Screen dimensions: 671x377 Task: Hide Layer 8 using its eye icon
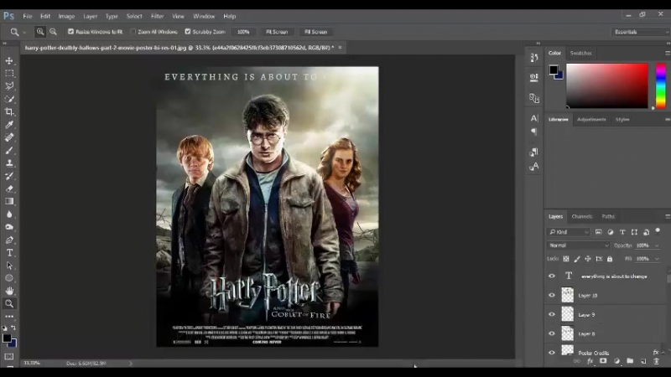[x=552, y=333]
